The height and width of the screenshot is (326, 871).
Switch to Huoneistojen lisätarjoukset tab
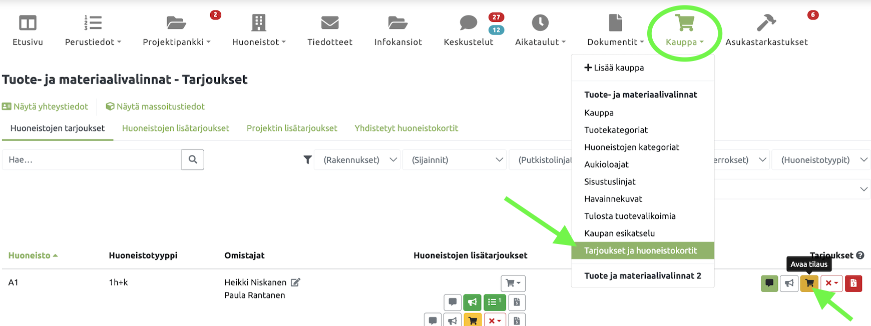point(176,128)
